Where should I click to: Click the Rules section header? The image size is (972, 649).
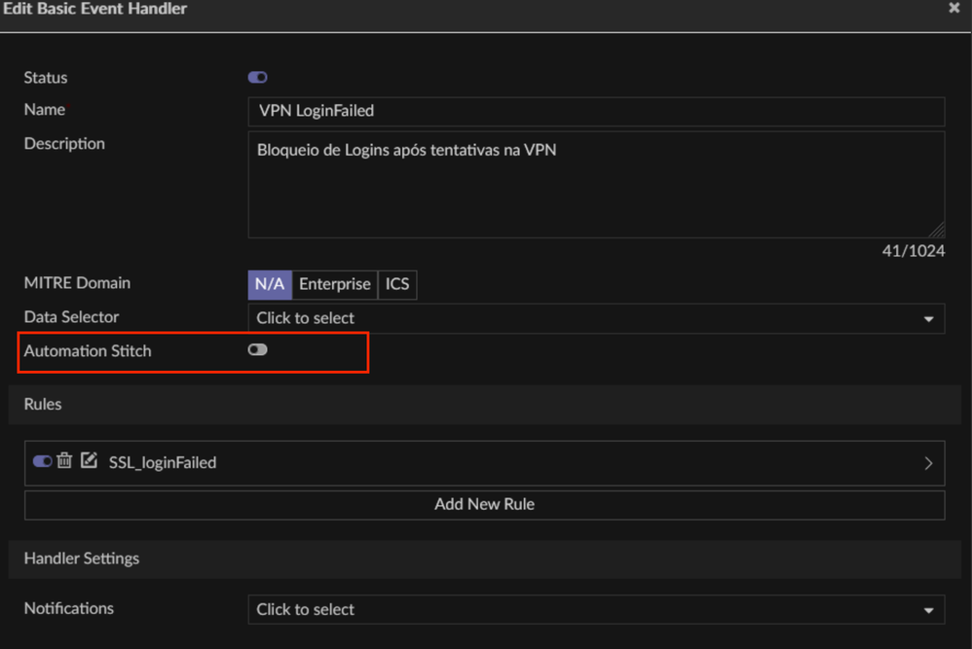[43, 404]
